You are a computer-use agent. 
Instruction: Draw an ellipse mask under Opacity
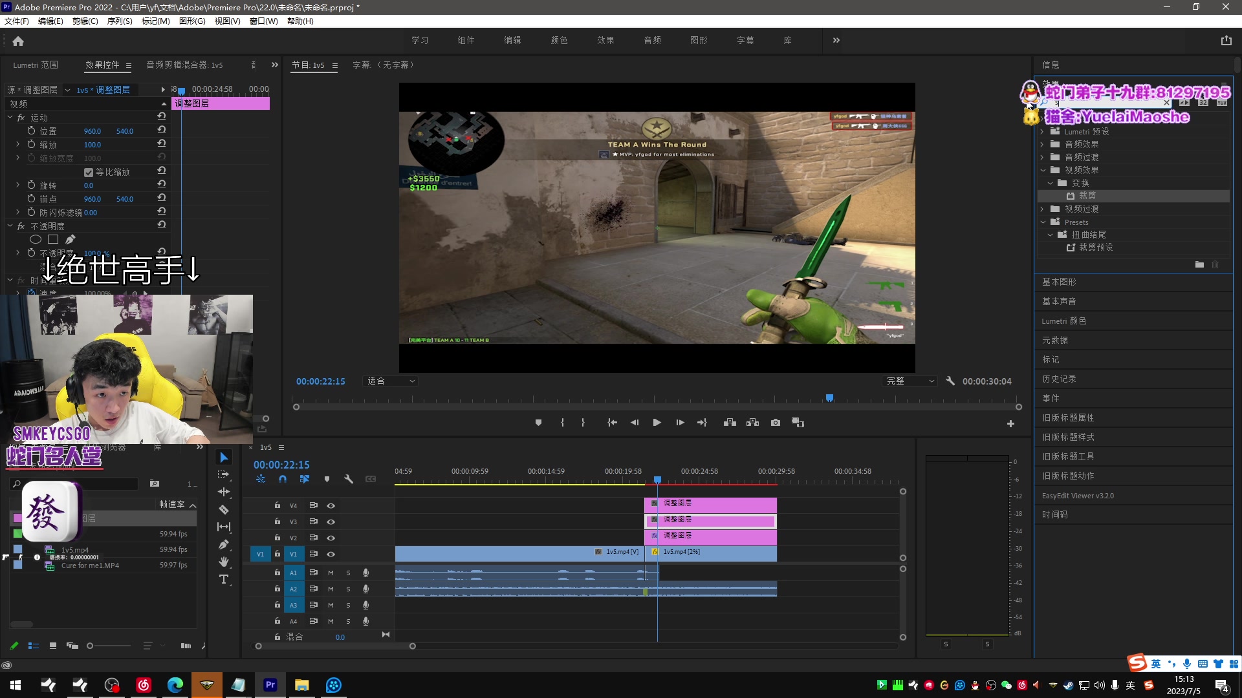click(36, 240)
